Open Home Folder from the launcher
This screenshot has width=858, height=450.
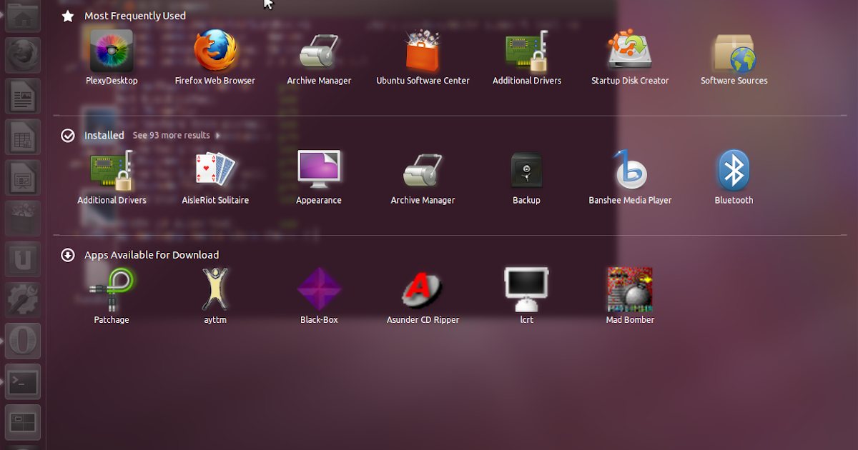click(x=23, y=15)
